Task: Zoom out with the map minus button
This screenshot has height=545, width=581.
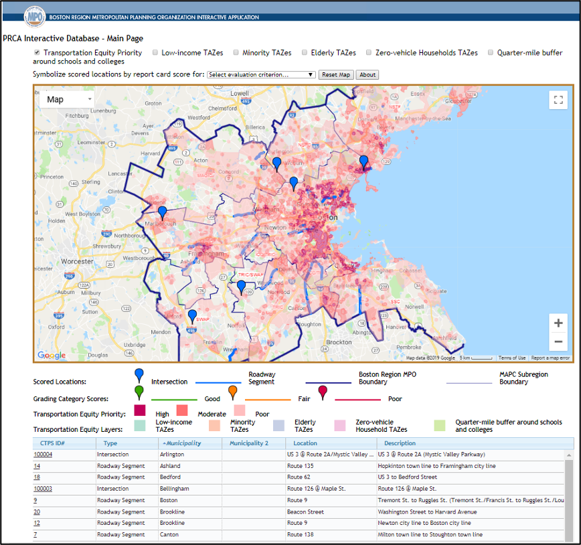Action: pos(558,342)
